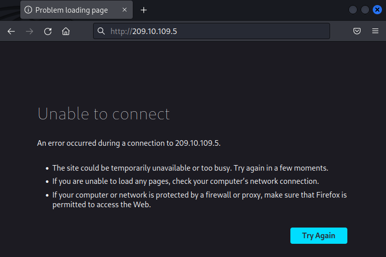Minimize the Firefox window
This screenshot has width=386, height=257.
(x=353, y=10)
